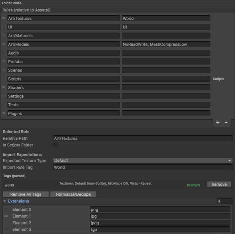Remove selected rule with minus button
Screen dimensions: 235x234
click(x=226, y=122)
